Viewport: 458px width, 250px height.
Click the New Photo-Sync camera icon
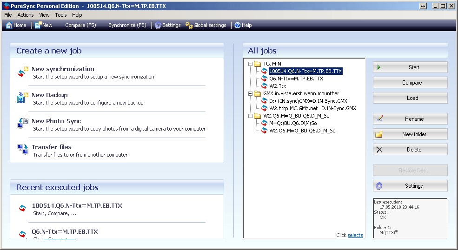point(23,124)
